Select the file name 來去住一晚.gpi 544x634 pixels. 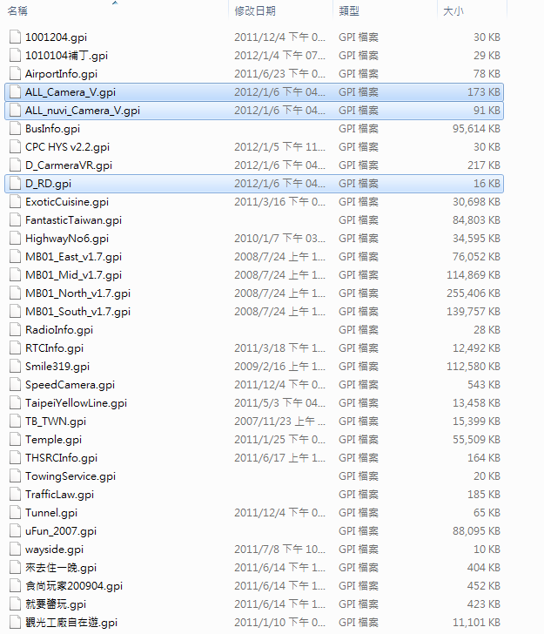point(61,568)
